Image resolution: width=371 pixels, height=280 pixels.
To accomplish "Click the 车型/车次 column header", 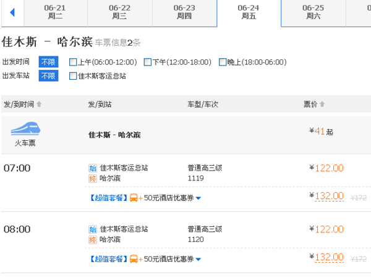I will 203,104.
